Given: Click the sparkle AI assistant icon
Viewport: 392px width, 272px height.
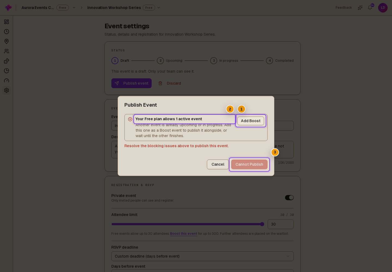Looking at the screenshot, I should point(360,8).
